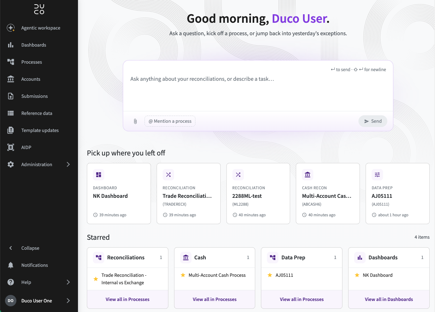The height and width of the screenshot is (312, 435).
Task: Click the AJ05111 card sliders icon
Action: [x=377, y=175]
